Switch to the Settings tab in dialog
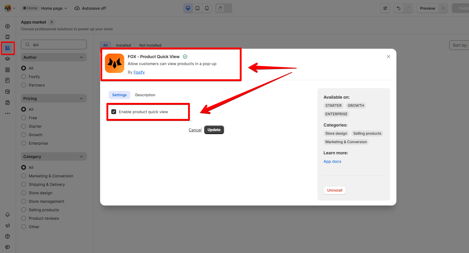The image size is (469, 253). (119, 95)
